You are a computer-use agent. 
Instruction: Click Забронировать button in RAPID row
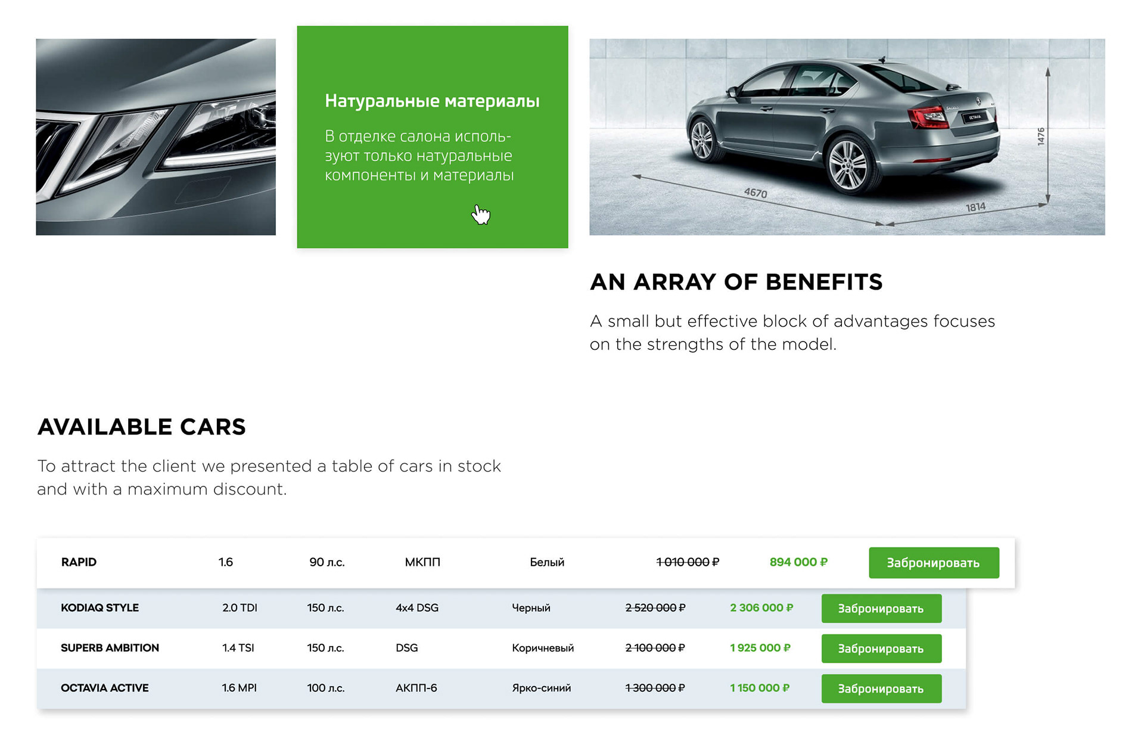click(x=934, y=563)
